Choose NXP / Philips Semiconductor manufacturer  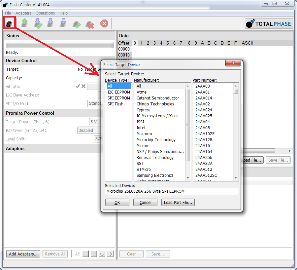click(160, 152)
